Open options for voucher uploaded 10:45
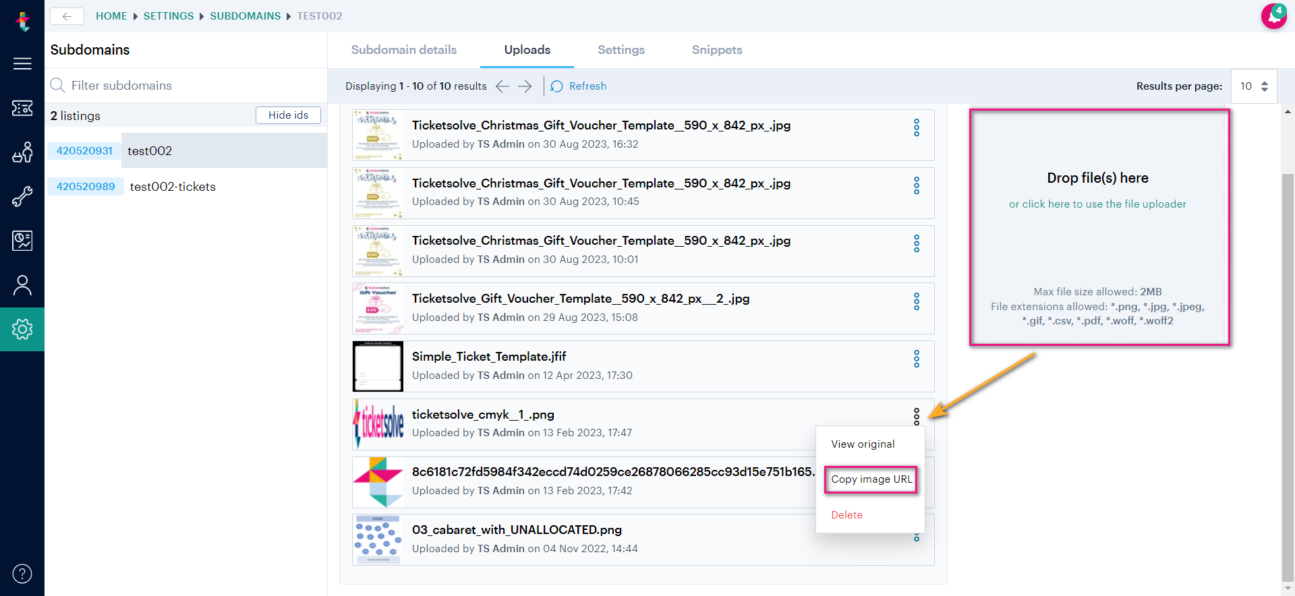 pos(917,185)
